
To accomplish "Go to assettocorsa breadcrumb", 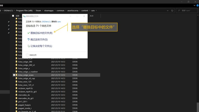I will [x=73, y=11].
